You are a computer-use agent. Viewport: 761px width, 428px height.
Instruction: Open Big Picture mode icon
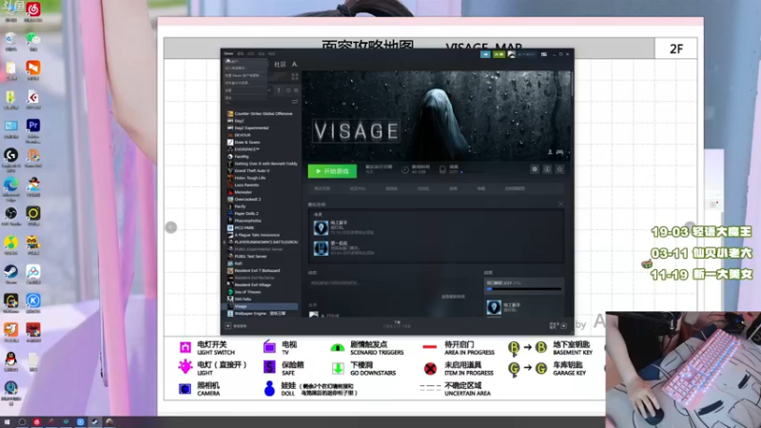click(x=544, y=54)
